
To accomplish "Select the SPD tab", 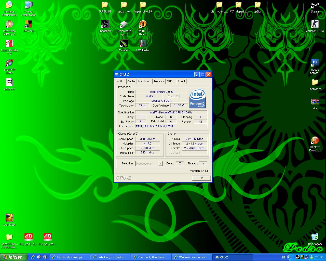I will pyautogui.click(x=170, y=81).
